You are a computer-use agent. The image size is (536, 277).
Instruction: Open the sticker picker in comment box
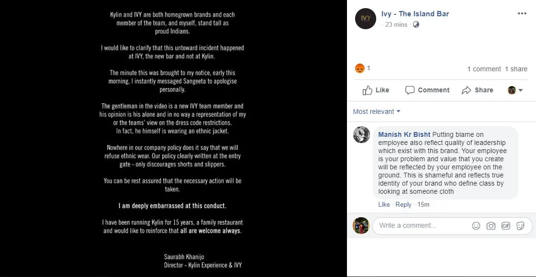(x=520, y=226)
